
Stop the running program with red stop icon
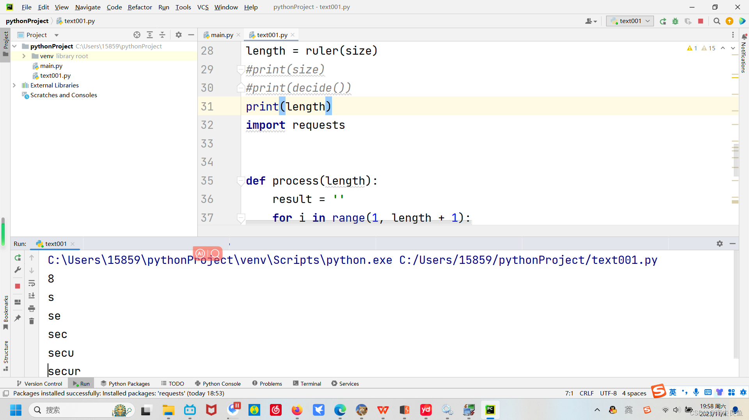coord(700,21)
